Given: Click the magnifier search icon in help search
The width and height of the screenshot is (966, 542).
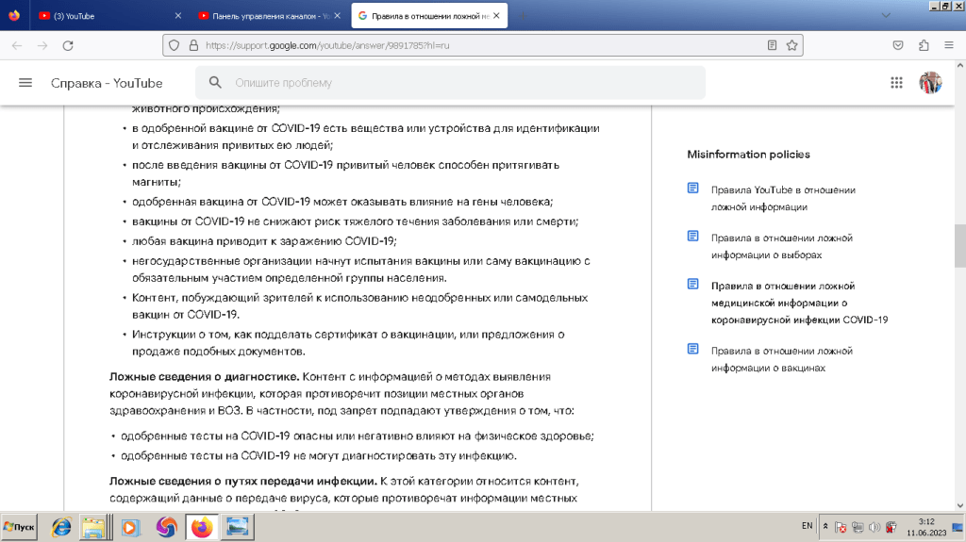Looking at the screenshot, I should tap(216, 83).
